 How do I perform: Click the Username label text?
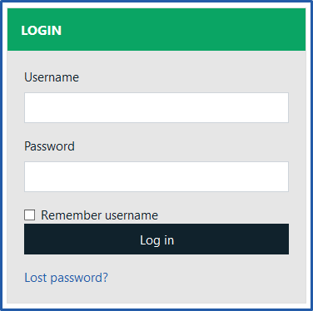52,77
